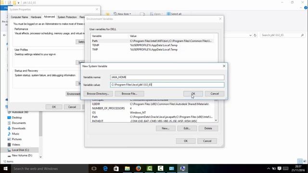Image resolution: width=308 pixels, height=173 pixels.
Task: Switch to Advanced tab
Action: tap(49, 17)
